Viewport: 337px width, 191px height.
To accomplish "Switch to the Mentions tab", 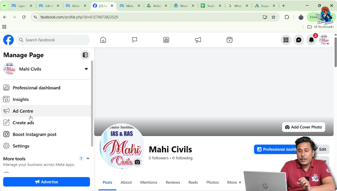I will (x=149, y=182).
